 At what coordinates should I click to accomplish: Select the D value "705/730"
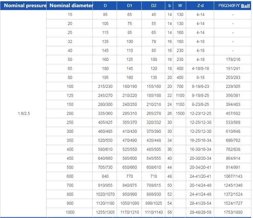(x=105, y=167)
